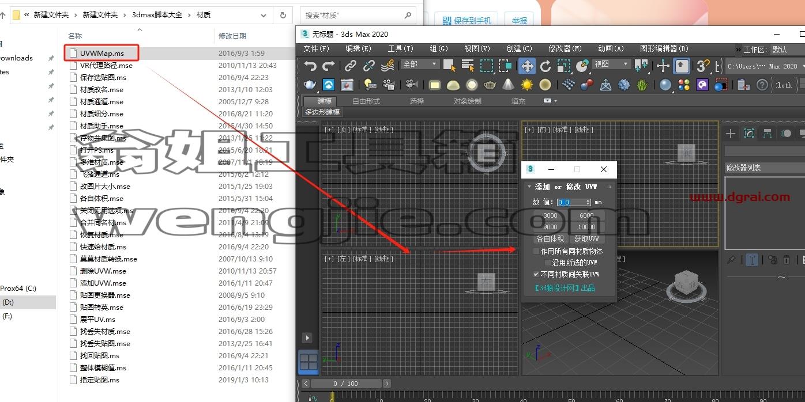Open the viewport layout tabs icon
This screenshot has width=805, height=402.
(x=309, y=362)
